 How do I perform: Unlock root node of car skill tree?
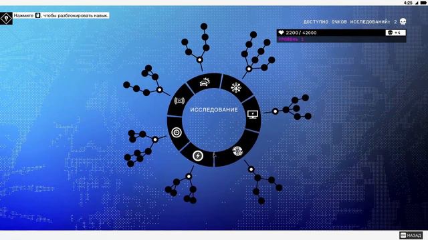coord(200,60)
